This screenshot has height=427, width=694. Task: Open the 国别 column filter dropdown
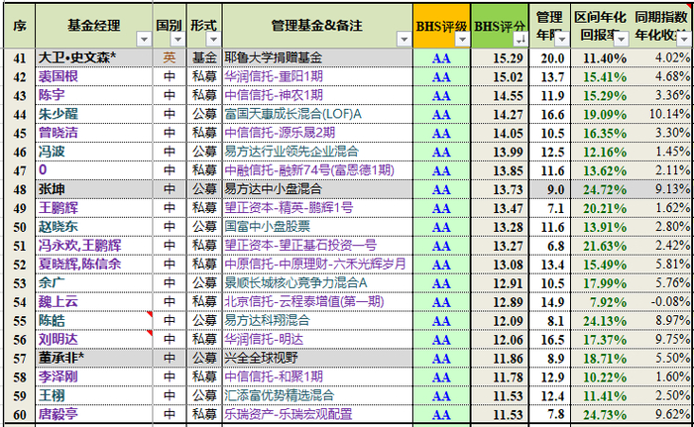click(177, 40)
